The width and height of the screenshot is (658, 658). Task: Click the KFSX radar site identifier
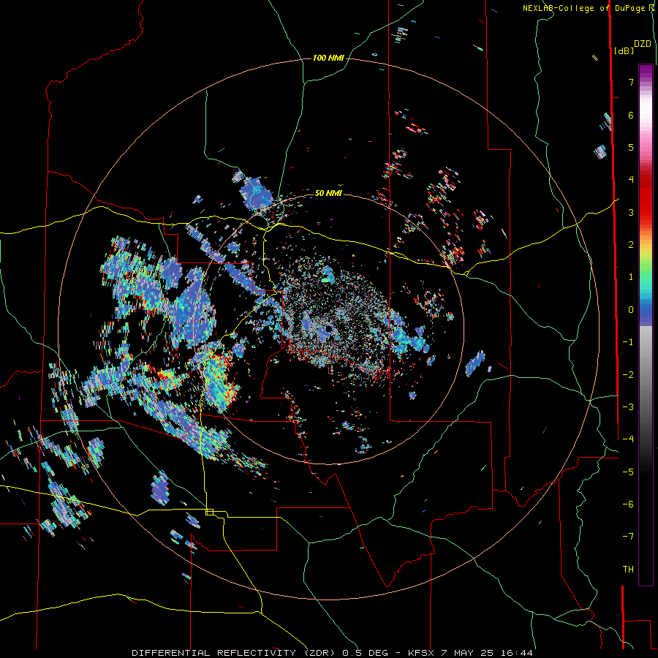pyautogui.click(x=422, y=653)
